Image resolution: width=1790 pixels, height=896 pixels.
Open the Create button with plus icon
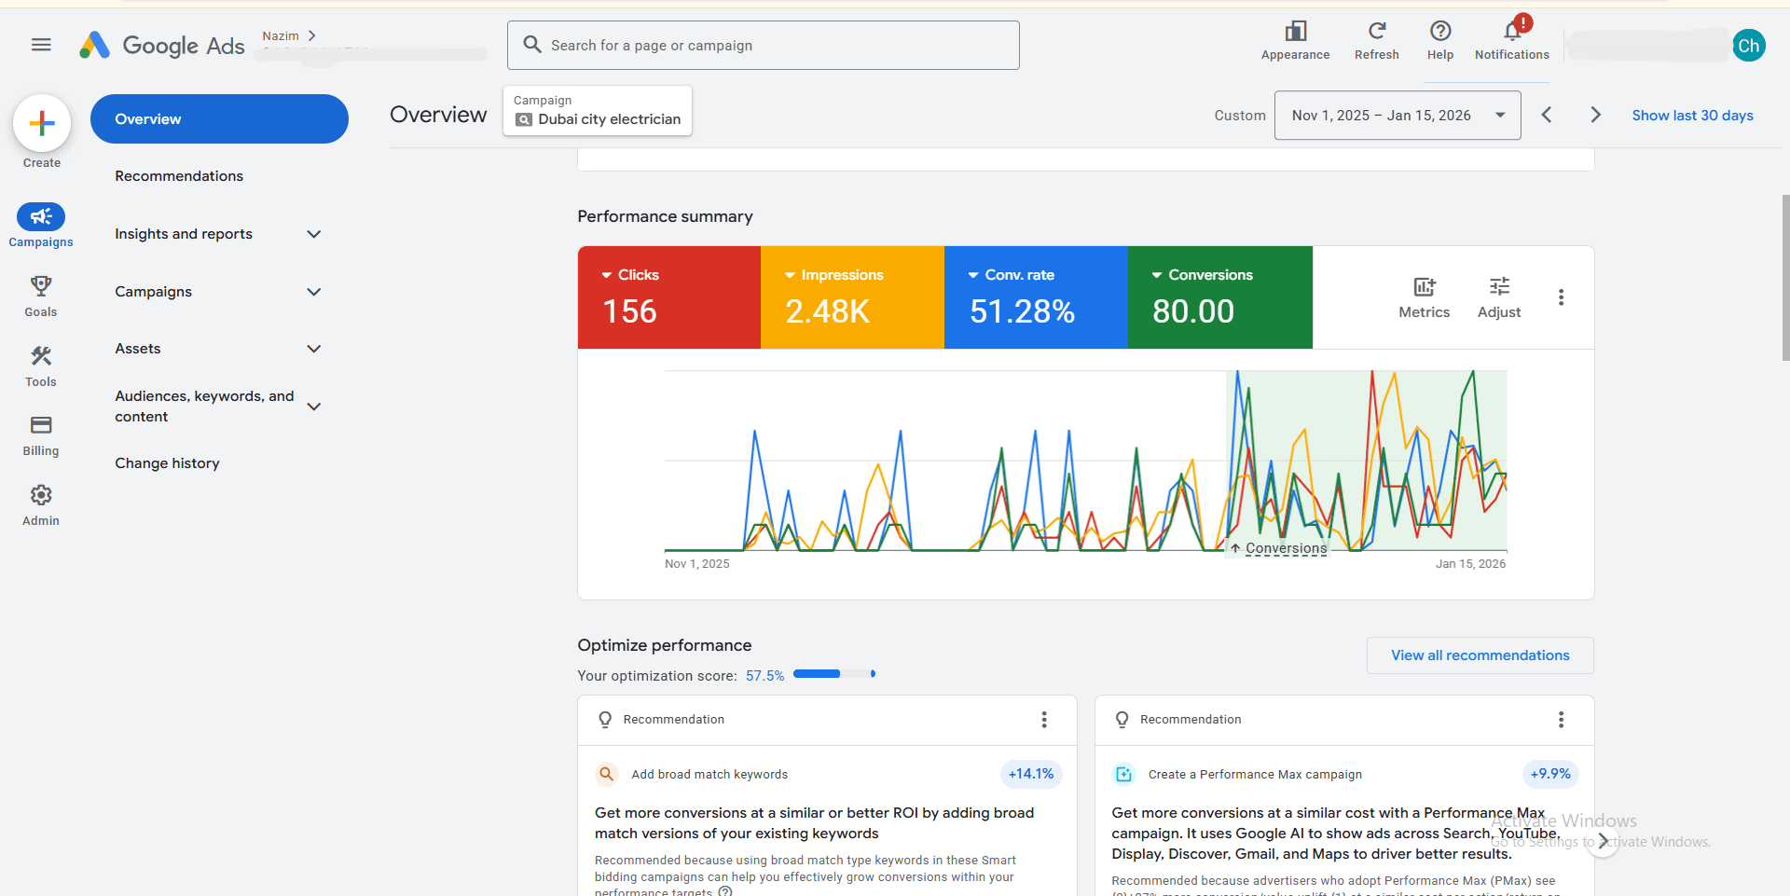click(x=41, y=122)
